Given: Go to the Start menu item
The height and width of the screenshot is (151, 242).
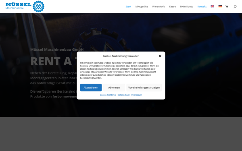Looking at the screenshot, I should (128, 6).
